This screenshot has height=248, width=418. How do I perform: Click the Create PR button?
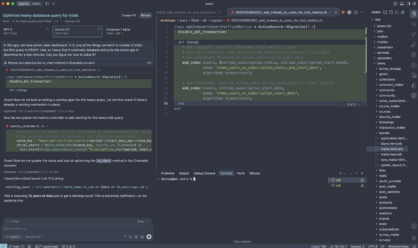coord(128,15)
